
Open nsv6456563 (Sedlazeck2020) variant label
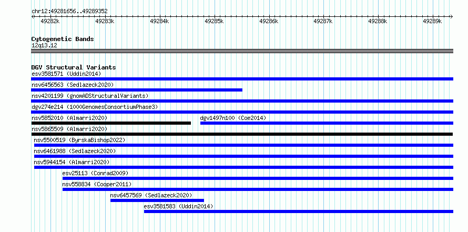tap(73, 85)
